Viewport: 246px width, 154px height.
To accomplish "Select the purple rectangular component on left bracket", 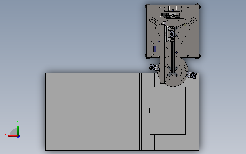I will [155, 49].
